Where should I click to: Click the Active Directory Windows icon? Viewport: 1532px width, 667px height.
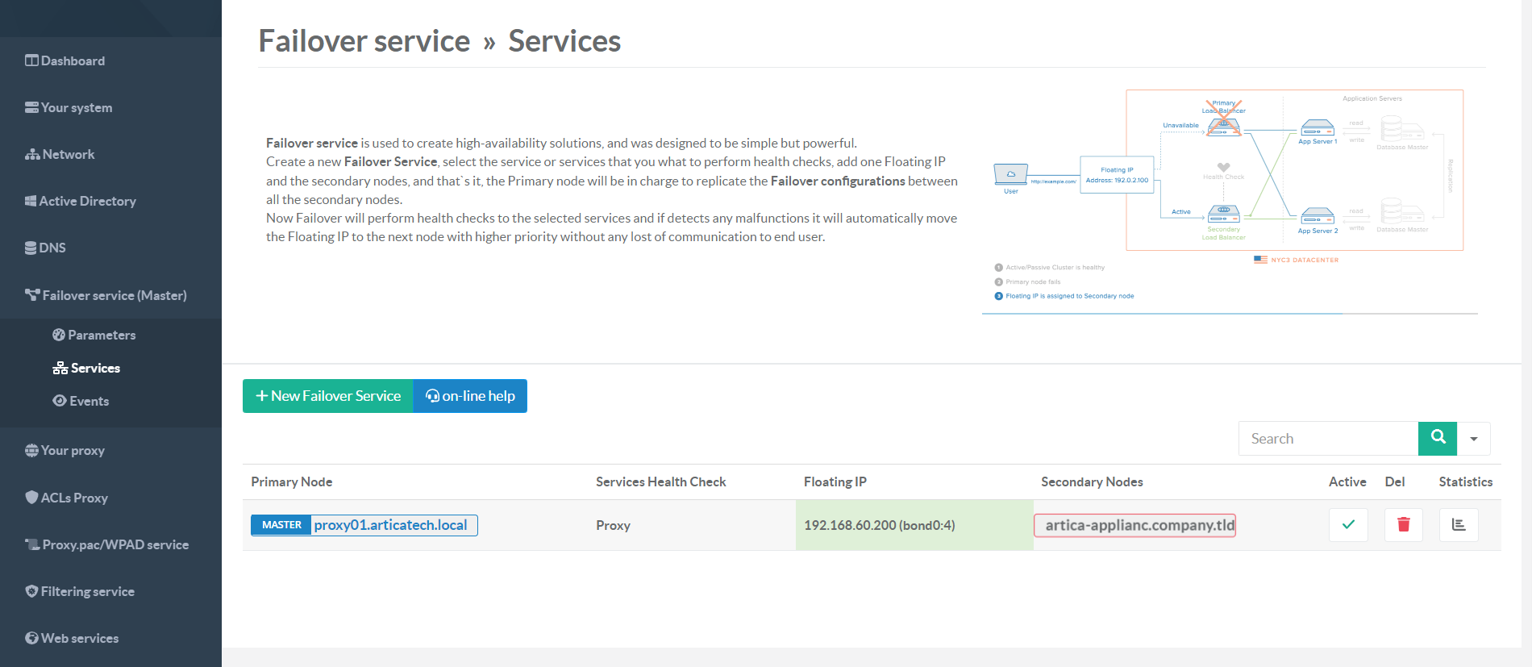click(x=31, y=201)
